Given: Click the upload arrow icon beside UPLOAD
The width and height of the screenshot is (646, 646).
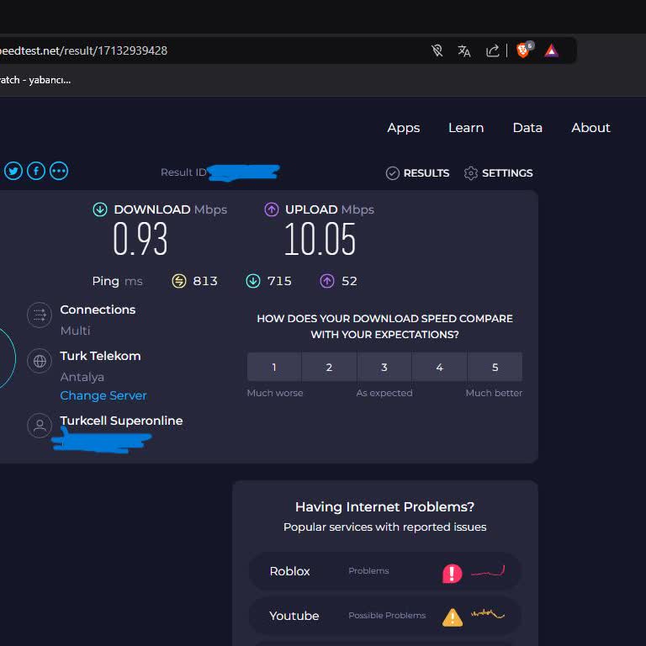Looking at the screenshot, I should point(272,209).
